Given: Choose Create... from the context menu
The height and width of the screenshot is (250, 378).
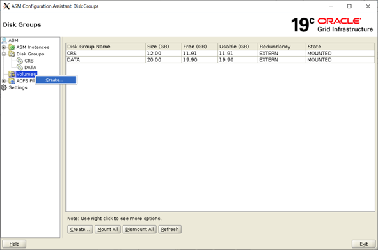Looking at the screenshot, I should pos(56,80).
